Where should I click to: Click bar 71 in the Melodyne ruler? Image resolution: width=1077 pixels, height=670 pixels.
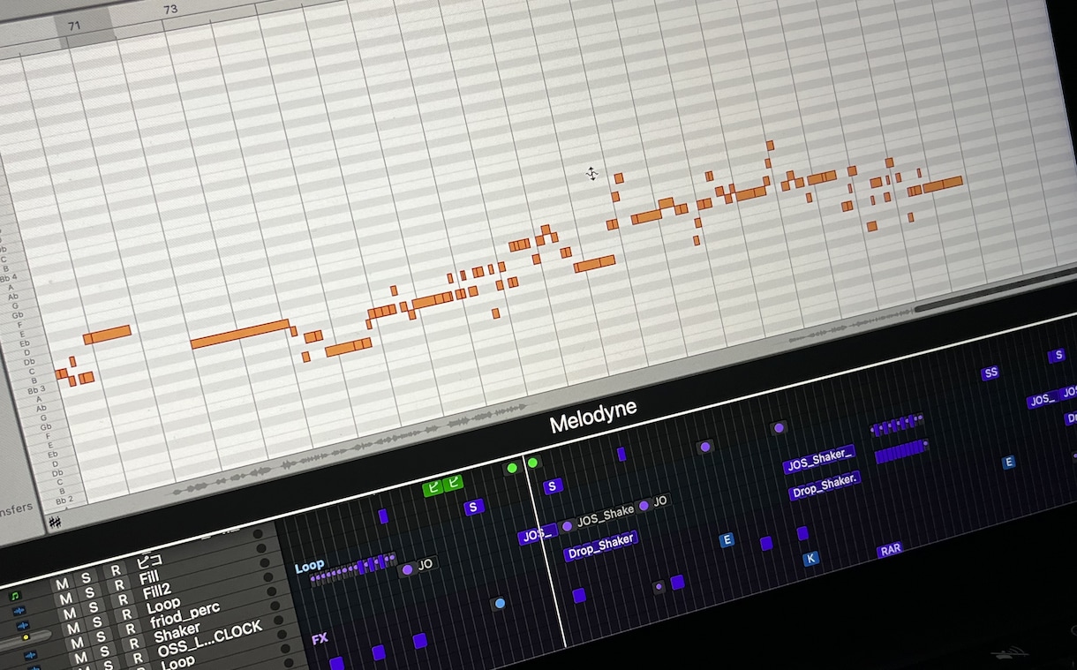pos(74,26)
